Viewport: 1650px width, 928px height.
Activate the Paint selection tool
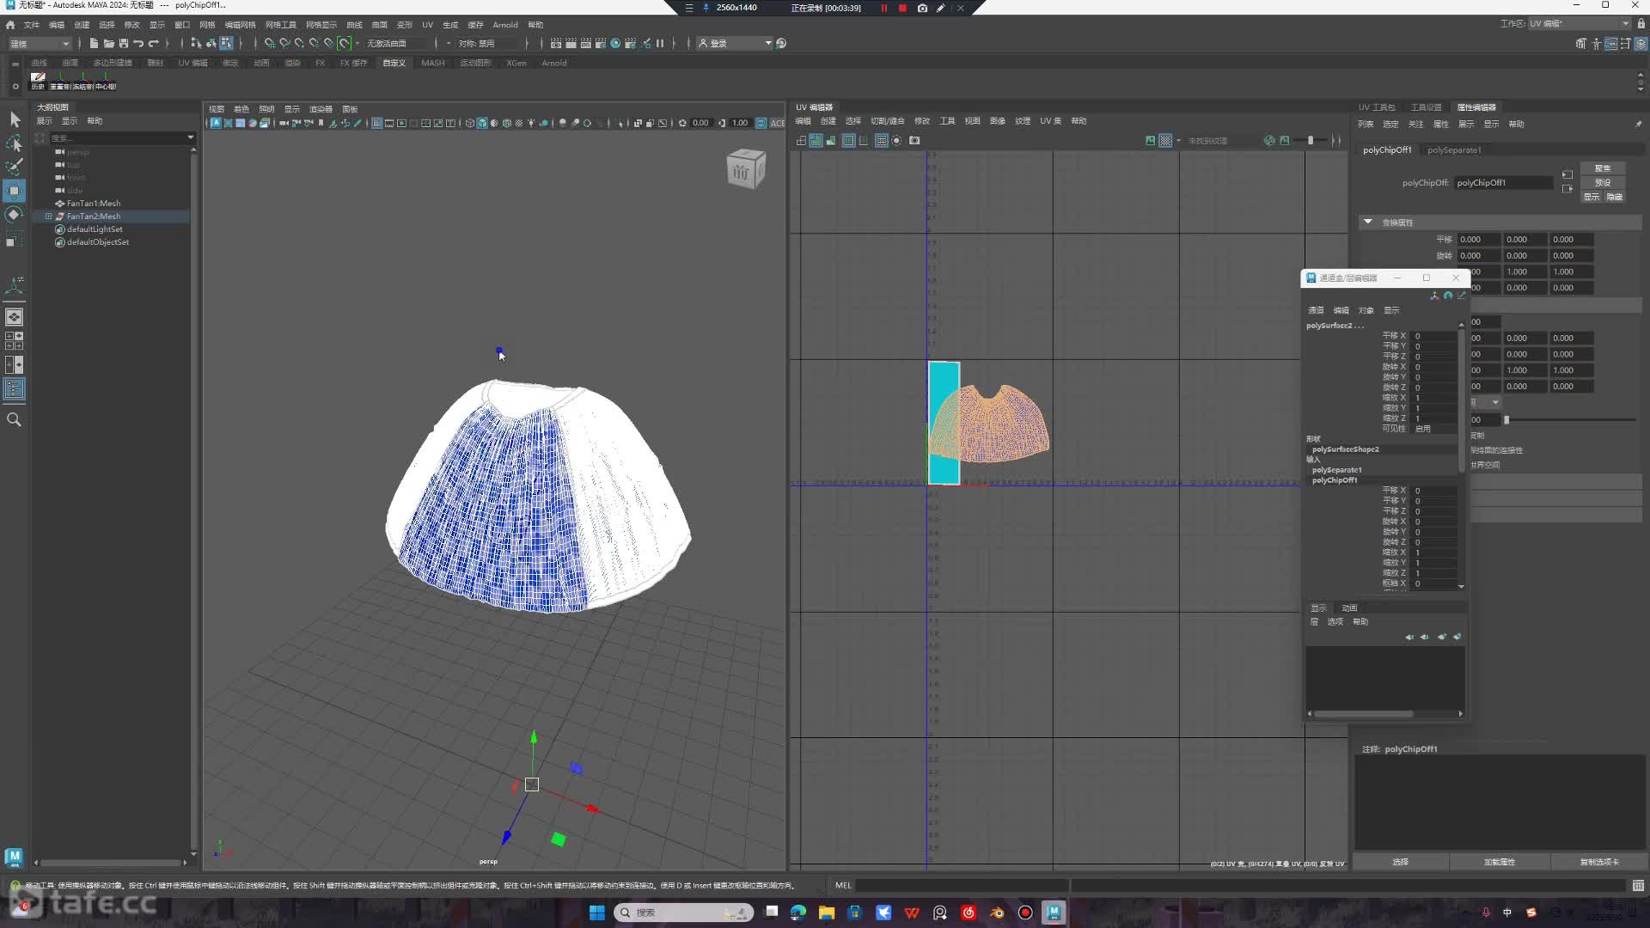15,167
